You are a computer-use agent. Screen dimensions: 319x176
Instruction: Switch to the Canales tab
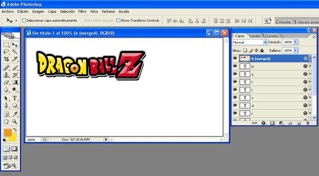pos(254,36)
